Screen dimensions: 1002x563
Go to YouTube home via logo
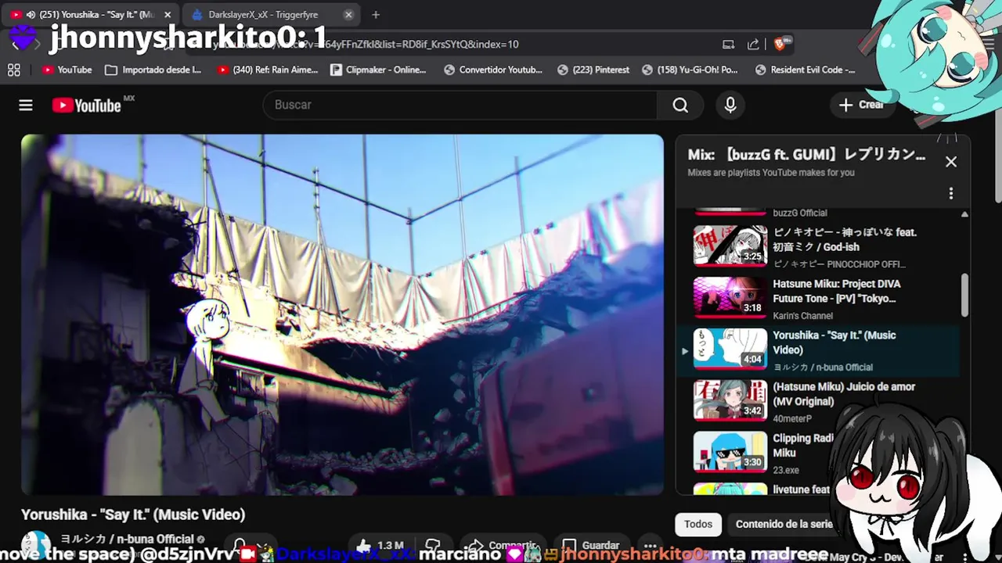pos(87,106)
